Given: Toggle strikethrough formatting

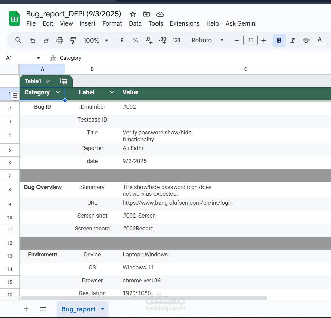Looking at the screenshot, I should tap(306, 40).
